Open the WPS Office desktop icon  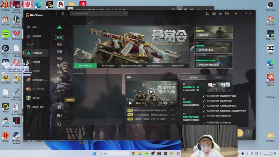click(16, 35)
